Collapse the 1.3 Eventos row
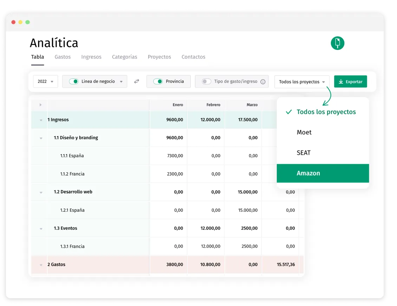The width and height of the screenshot is (397, 306). [x=41, y=229]
